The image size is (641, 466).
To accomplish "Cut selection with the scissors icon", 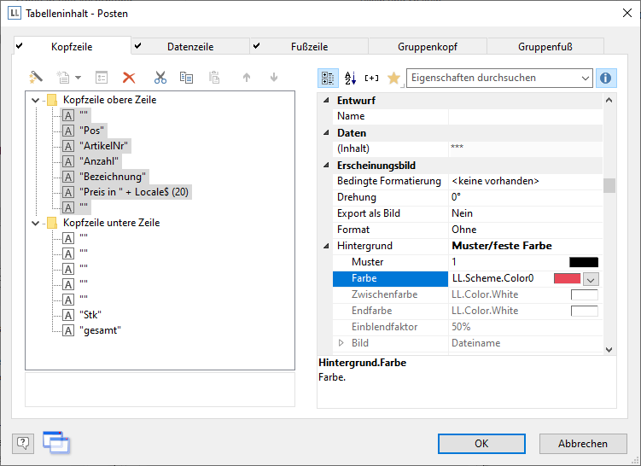I will (x=160, y=78).
